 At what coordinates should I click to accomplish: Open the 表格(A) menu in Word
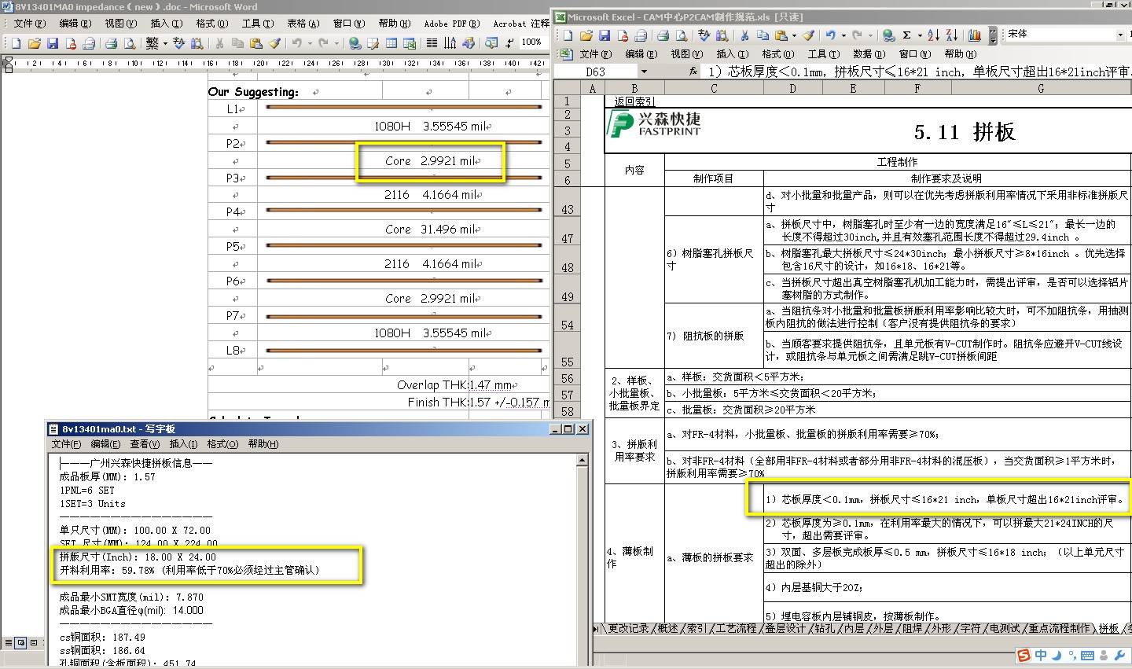click(303, 24)
